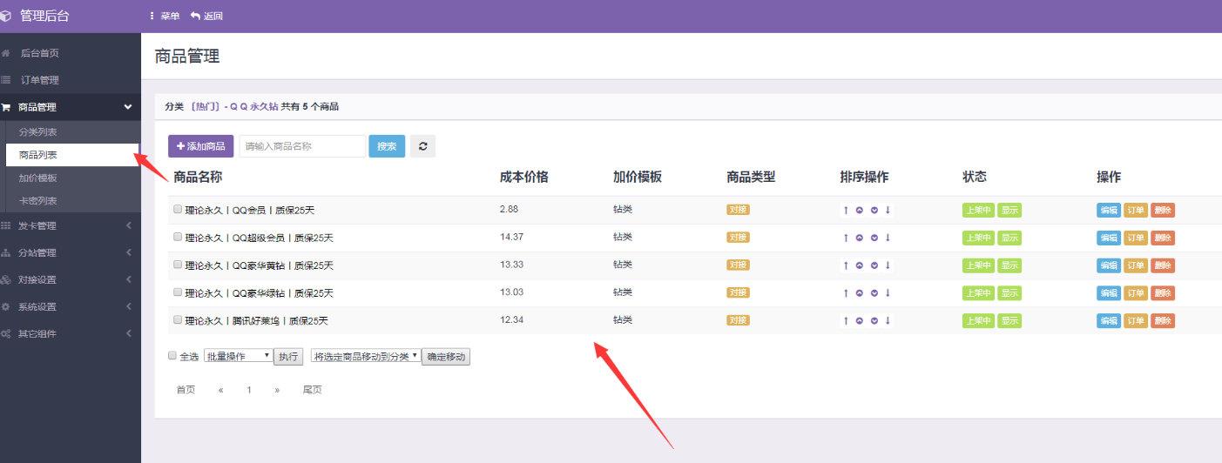This screenshot has width=1222, height=463.
Task: Move QQ会员 product to top with first arrow
Action: pyautogui.click(x=846, y=211)
